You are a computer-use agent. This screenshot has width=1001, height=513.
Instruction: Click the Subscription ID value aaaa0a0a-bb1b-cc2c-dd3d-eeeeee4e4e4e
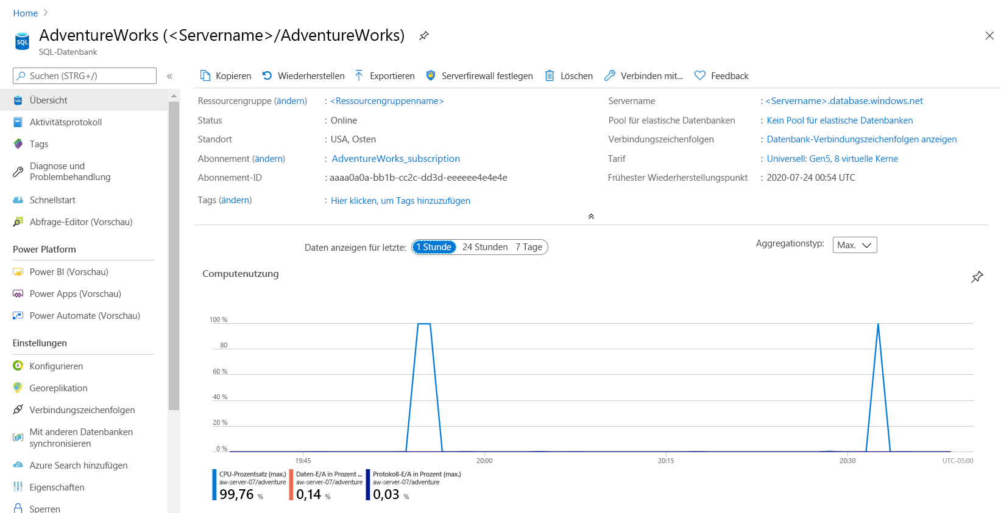(x=419, y=178)
